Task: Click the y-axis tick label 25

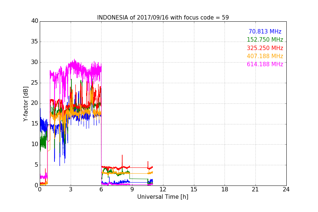Action: pyautogui.click(x=35, y=82)
